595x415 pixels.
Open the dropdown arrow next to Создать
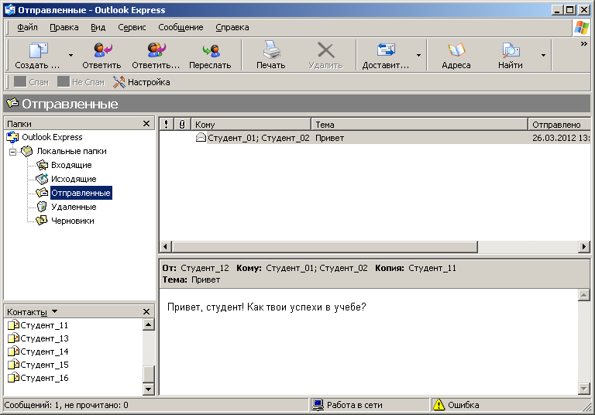click(71, 56)
